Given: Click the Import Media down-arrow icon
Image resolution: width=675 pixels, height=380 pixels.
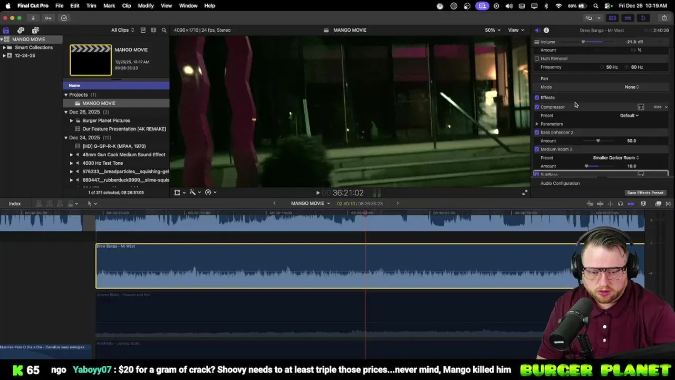Looking at the screenshot, I should (x=33, y=18).
